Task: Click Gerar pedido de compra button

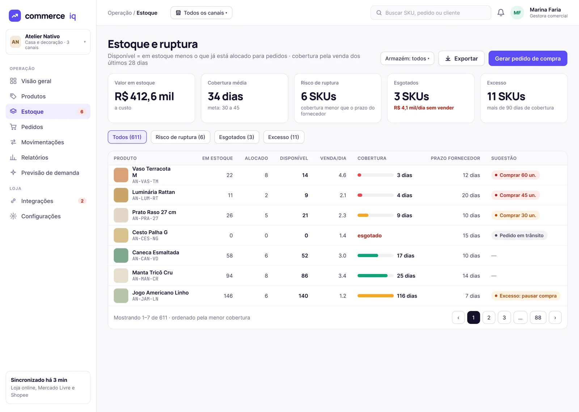Action: tap(528, 58)
